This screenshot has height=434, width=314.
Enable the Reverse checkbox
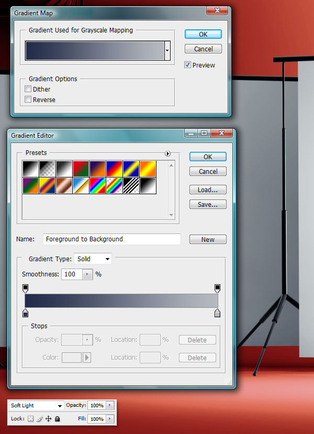(28, 99)
